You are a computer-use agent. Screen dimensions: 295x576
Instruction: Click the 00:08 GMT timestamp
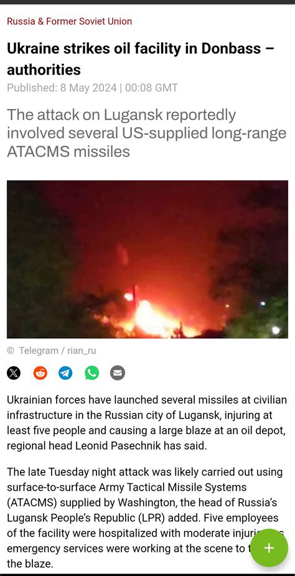coord(151,88)
